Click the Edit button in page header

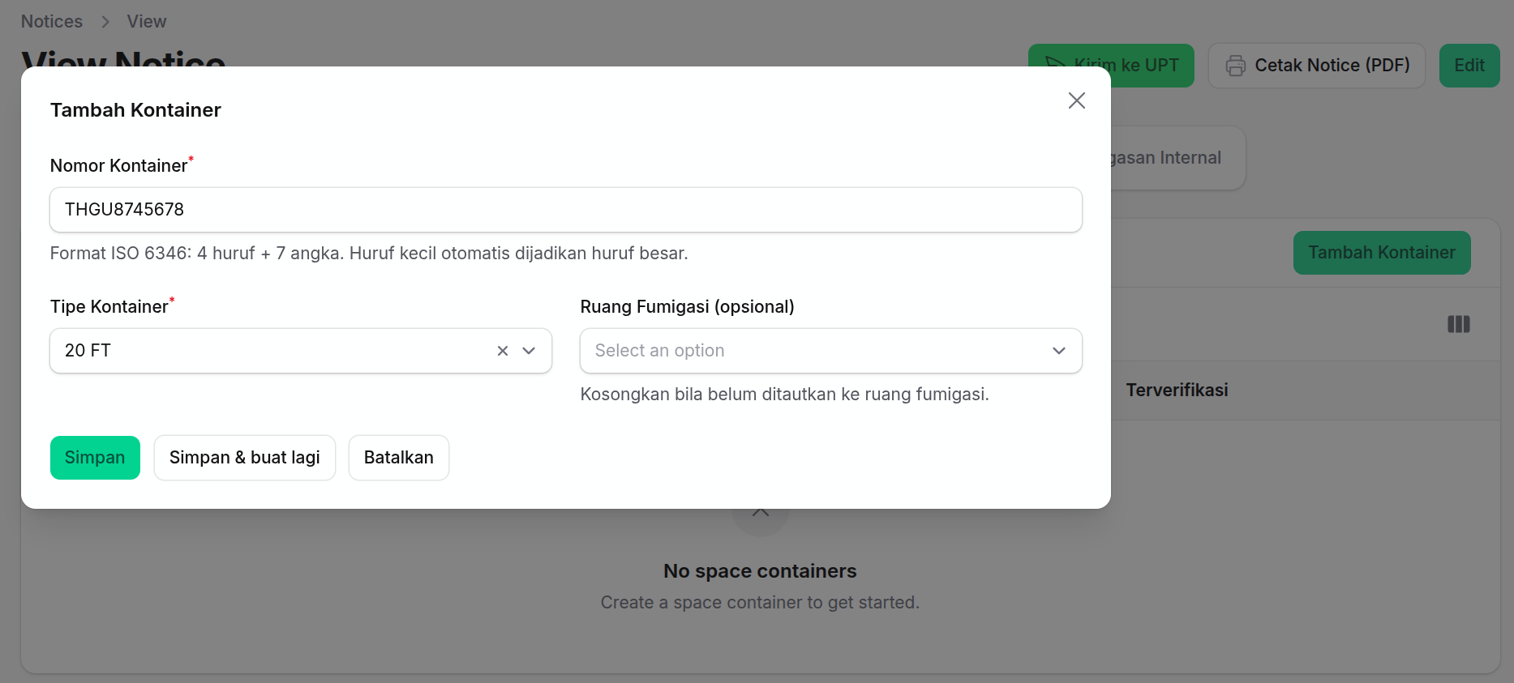[x=1469, y=66]
